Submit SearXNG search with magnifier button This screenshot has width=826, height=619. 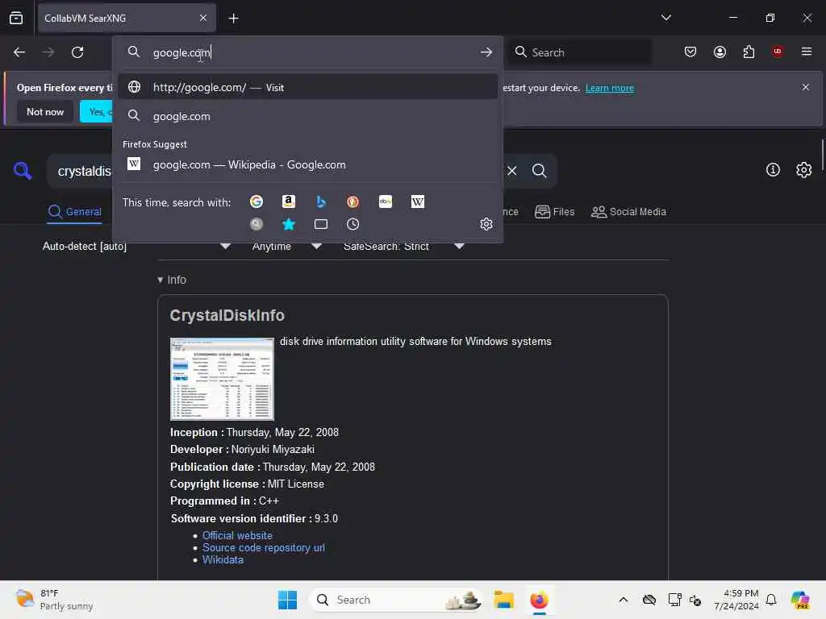click(539, 171)
